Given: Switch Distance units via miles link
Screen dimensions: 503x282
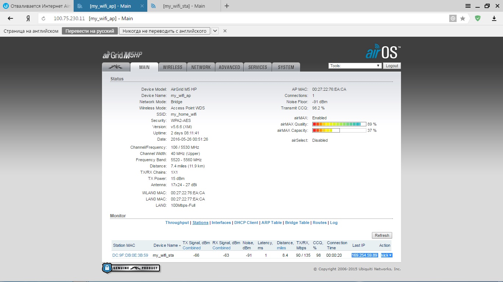Looking at the screenshot, I should (281, 248).
